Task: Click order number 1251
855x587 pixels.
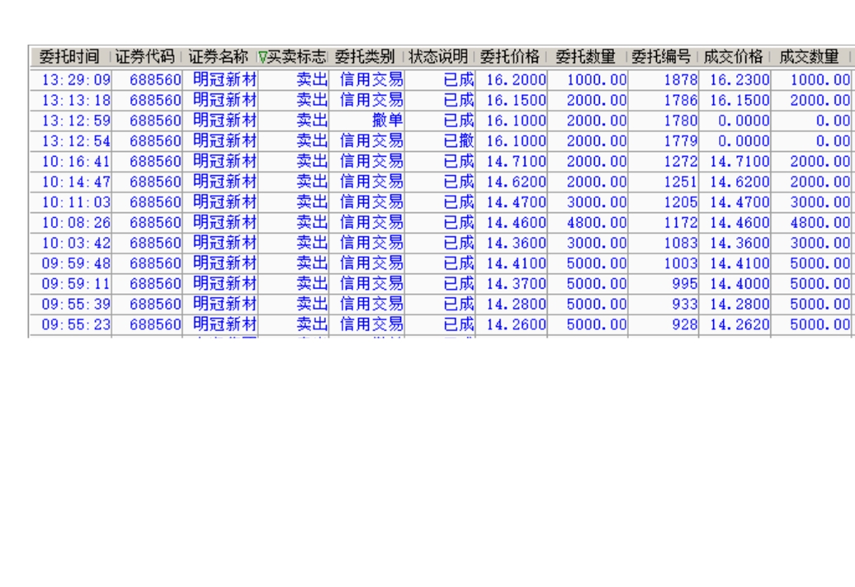Action: click(x=681, y=182)
